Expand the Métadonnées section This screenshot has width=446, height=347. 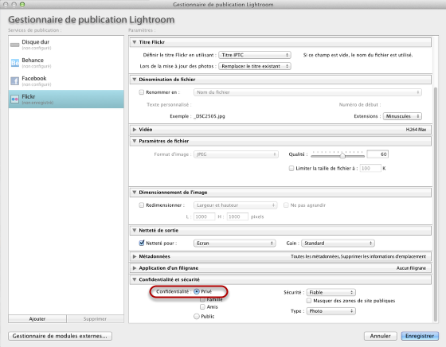[x=135, y=256]
